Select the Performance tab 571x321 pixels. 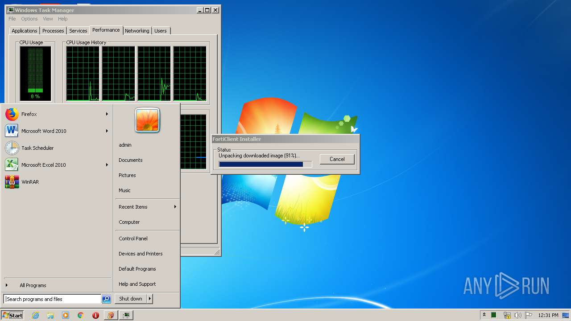[x=106, y=30]
